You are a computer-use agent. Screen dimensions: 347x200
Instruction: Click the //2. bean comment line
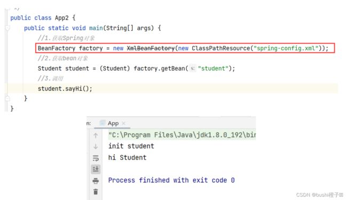(x=62, y=58)
